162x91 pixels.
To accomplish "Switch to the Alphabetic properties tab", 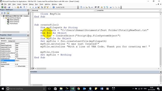I will tap(4, 41).
